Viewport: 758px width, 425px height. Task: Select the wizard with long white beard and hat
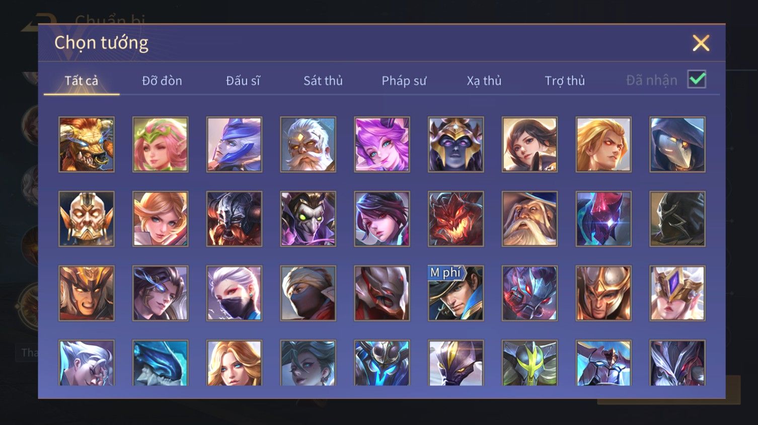[x=529, y=219]
